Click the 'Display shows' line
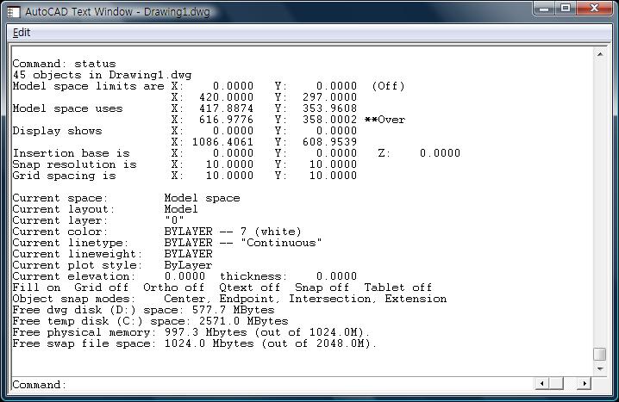 [184, 131]
